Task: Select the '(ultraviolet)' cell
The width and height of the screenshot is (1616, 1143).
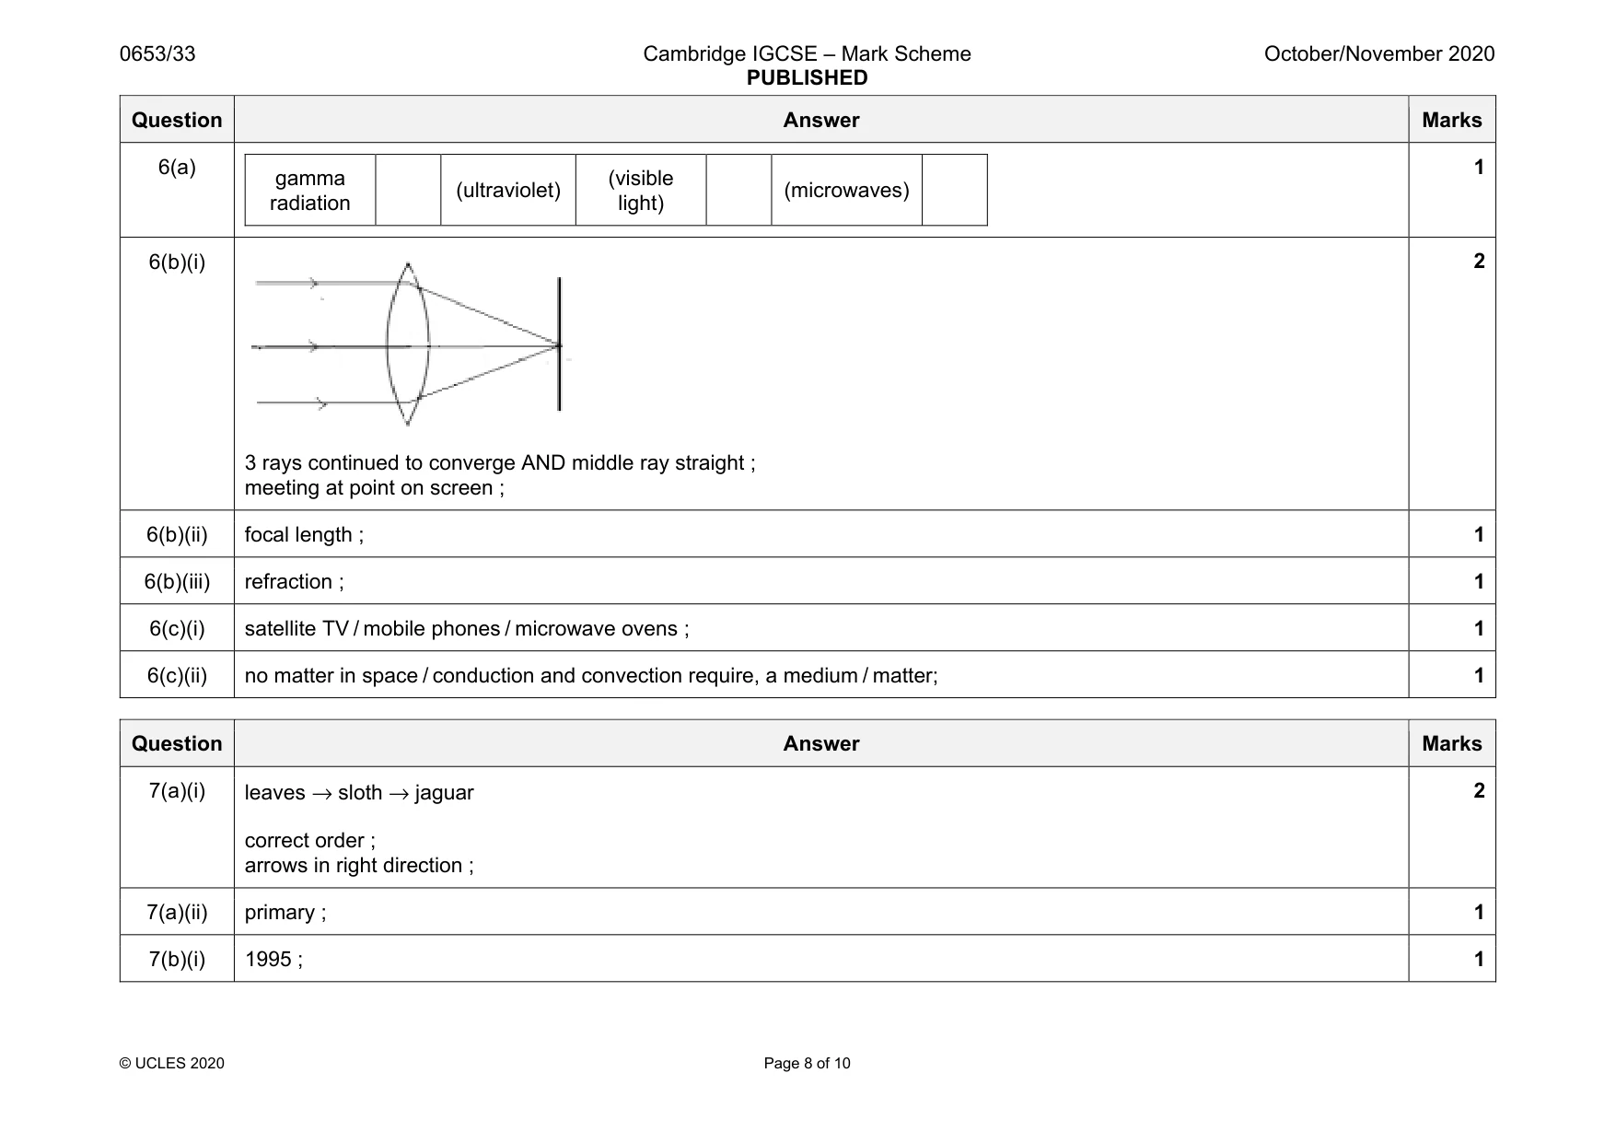Action: click(508, 190)
